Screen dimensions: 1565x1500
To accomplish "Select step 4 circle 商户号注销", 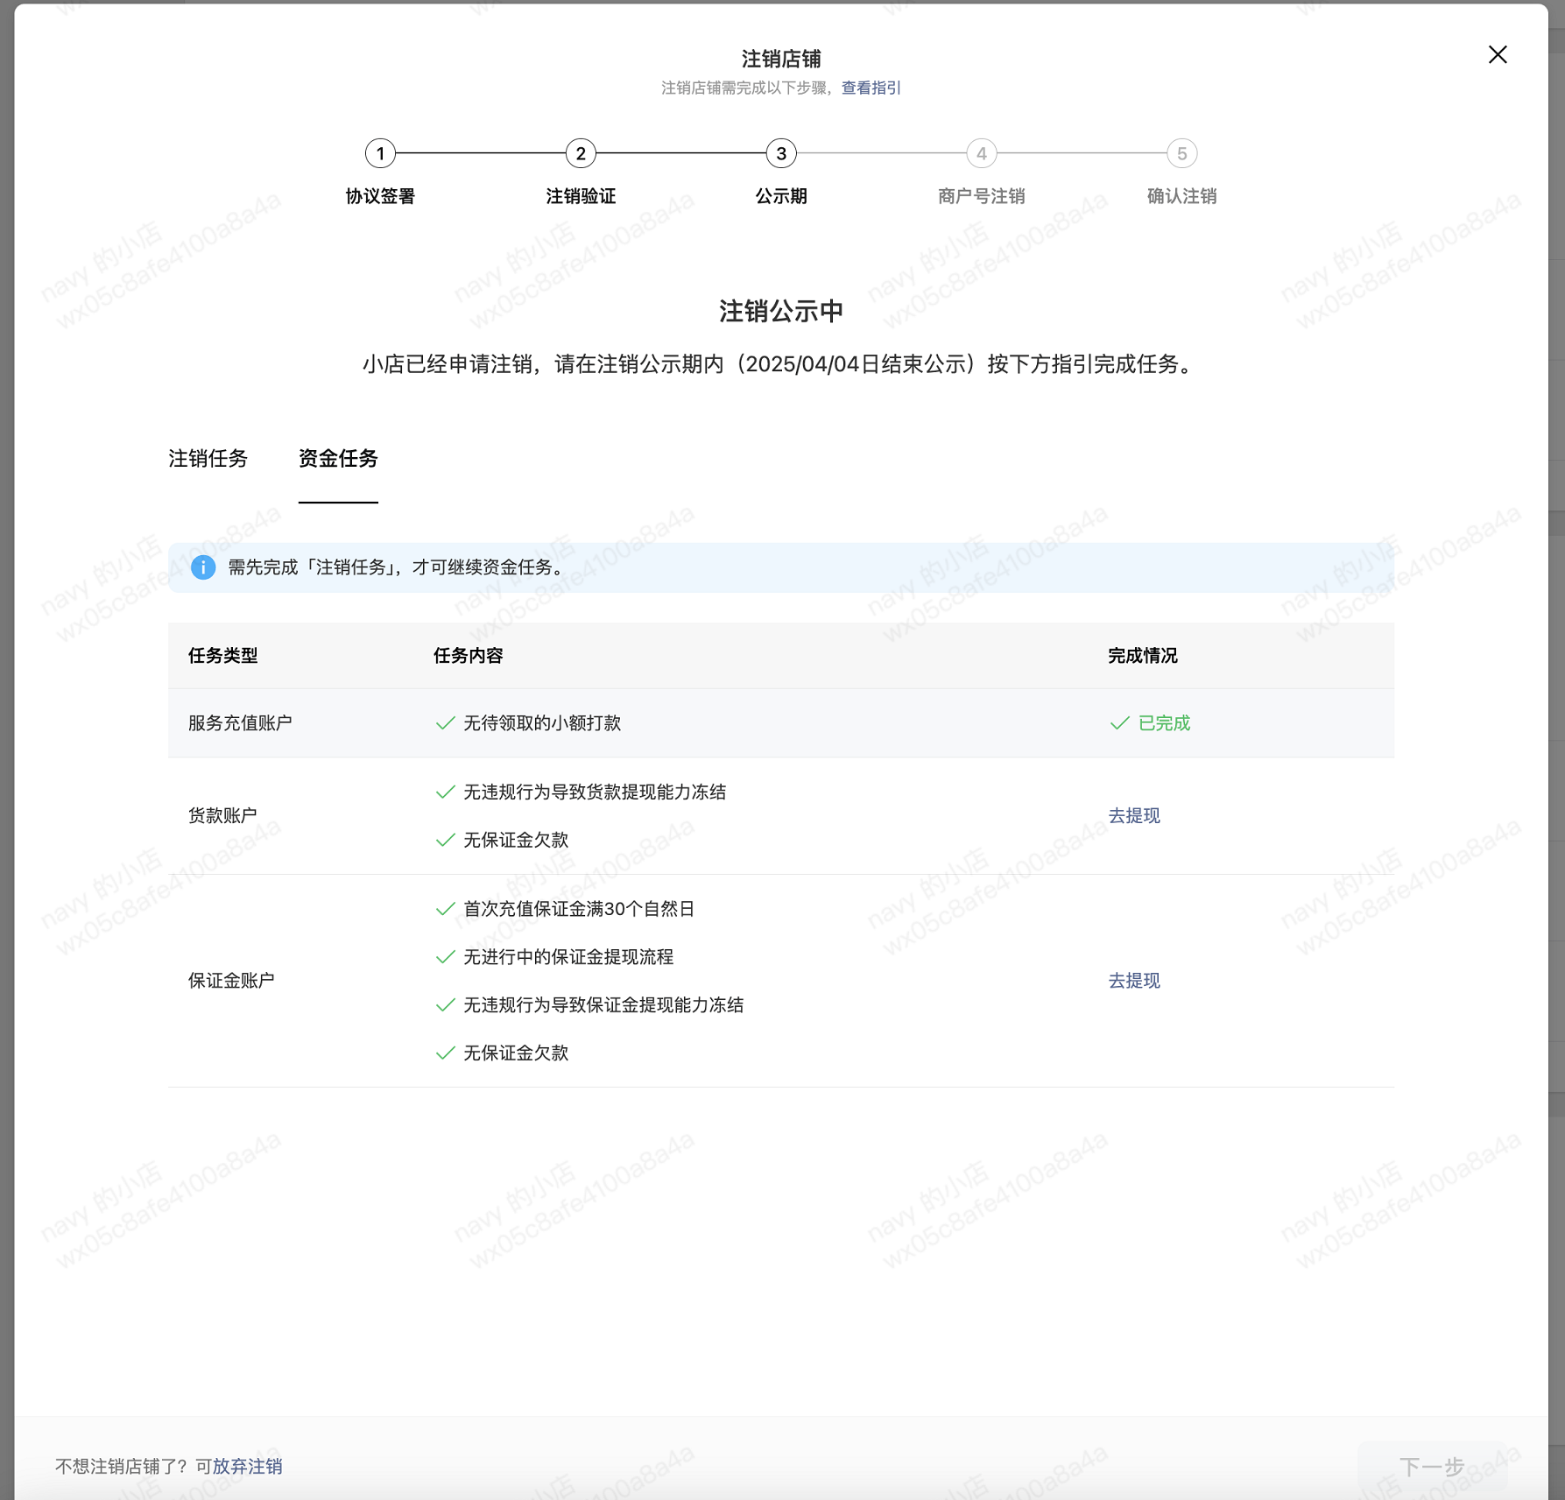I will pyautogui.click(x=982, y=153).
